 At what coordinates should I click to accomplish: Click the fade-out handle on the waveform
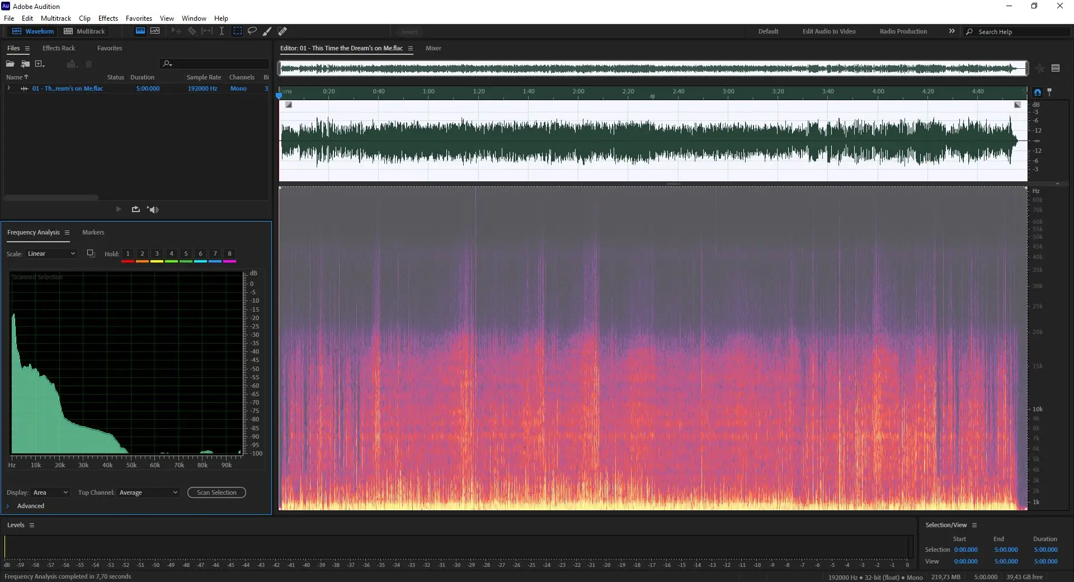(x=1018, y=105)
